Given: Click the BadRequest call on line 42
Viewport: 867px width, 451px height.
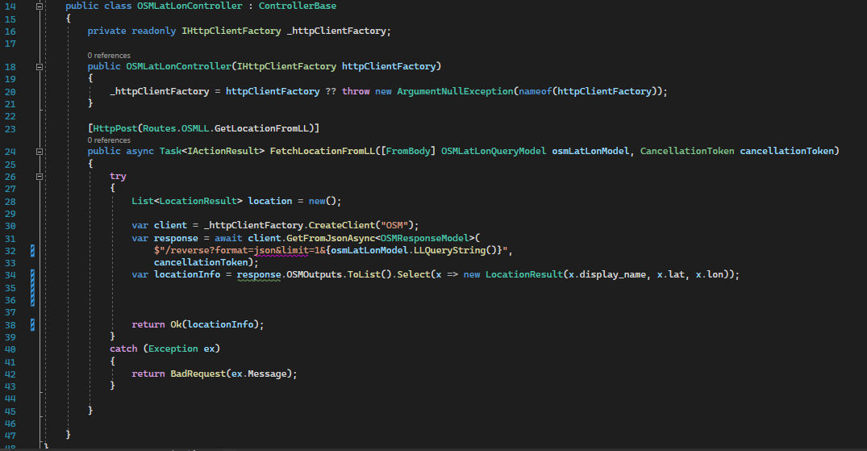Looking at the screenshot, I should 198,374.
